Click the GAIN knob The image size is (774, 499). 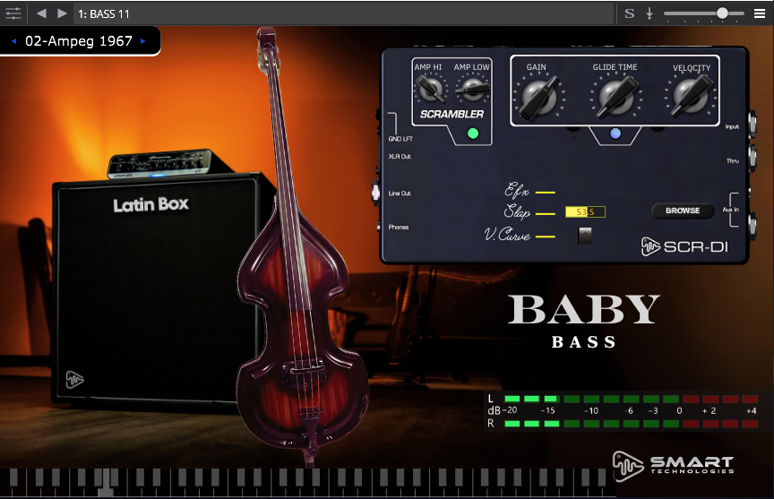click(x=538, y=97)
